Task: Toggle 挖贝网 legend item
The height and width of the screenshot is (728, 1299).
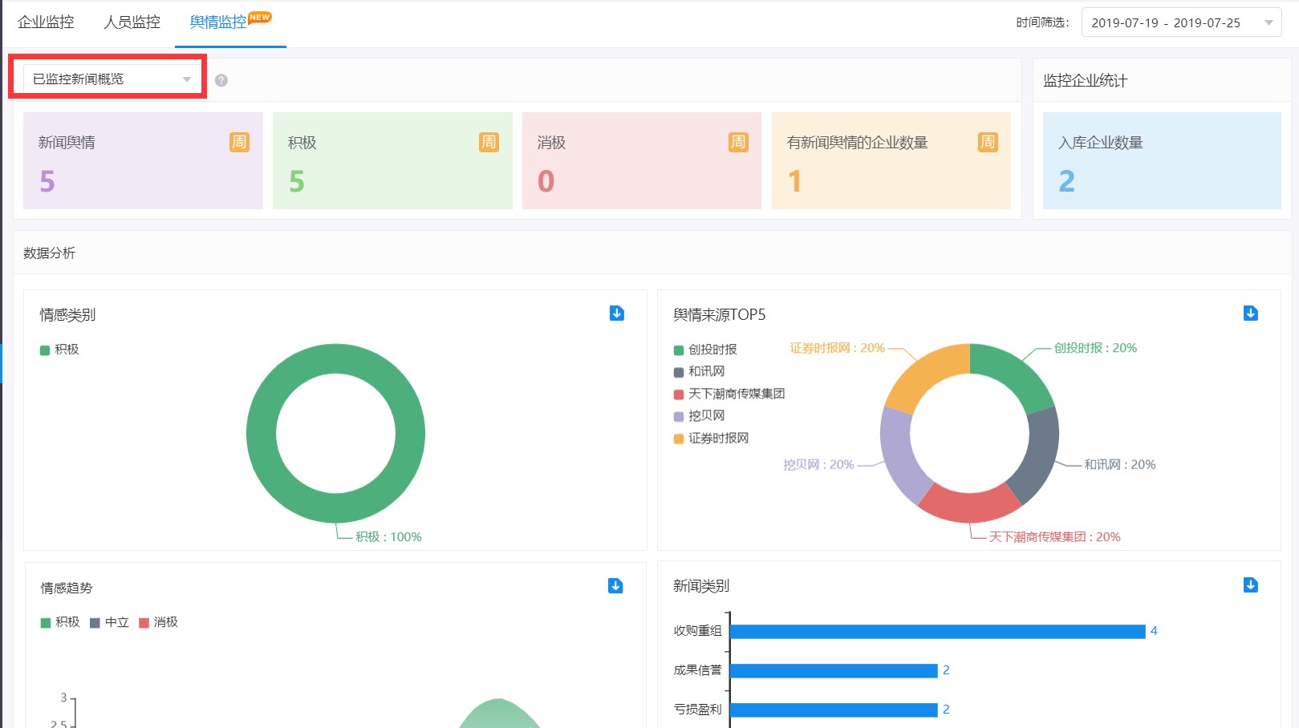Action: point(700,416)
